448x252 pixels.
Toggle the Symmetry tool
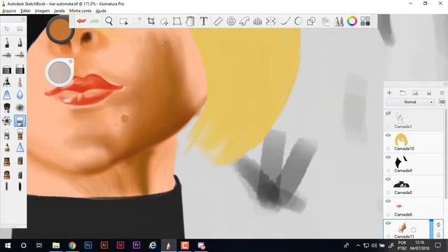271,21
